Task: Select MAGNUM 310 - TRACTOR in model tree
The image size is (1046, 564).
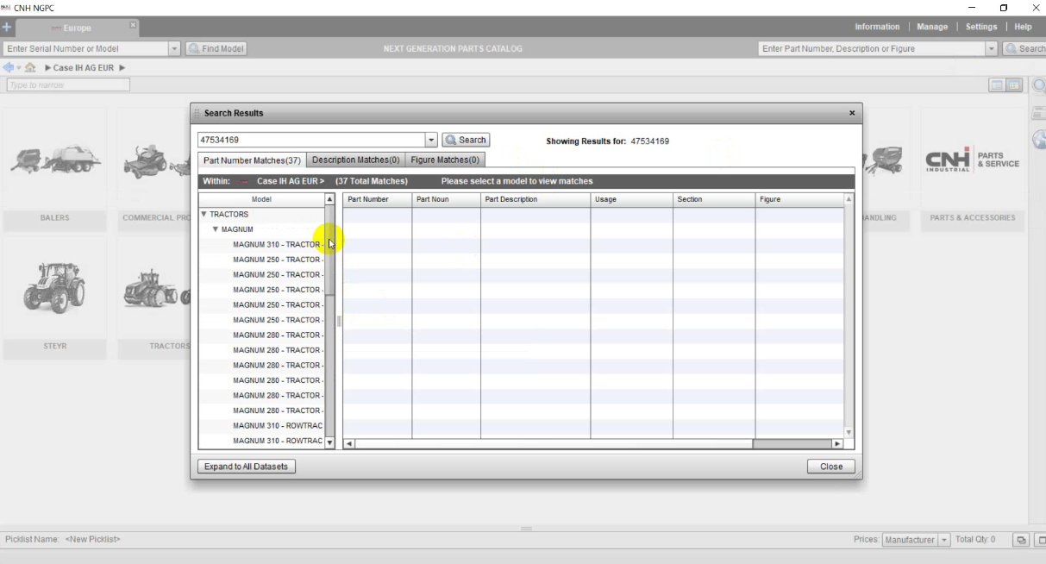Action: [262, 245]
